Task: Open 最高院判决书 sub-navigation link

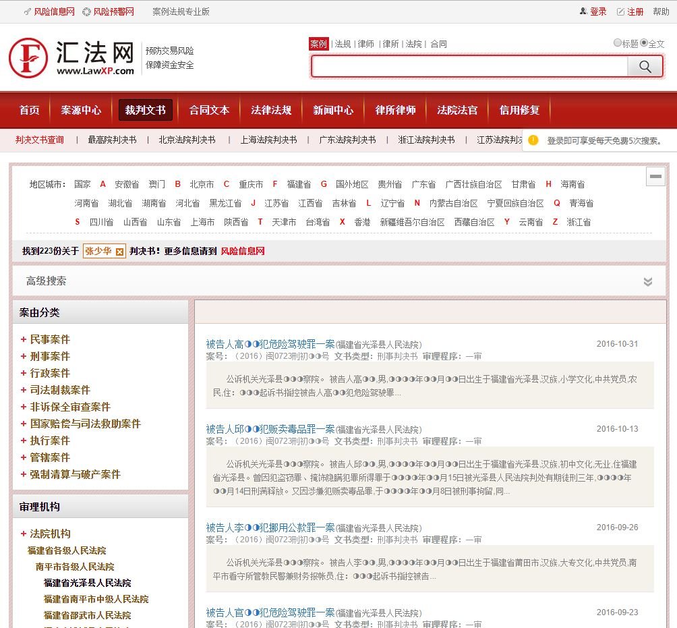Action: (x=112, y=140)
